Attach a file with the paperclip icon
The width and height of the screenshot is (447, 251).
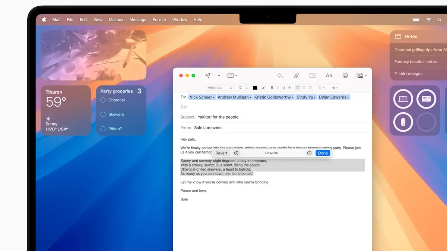296,75
